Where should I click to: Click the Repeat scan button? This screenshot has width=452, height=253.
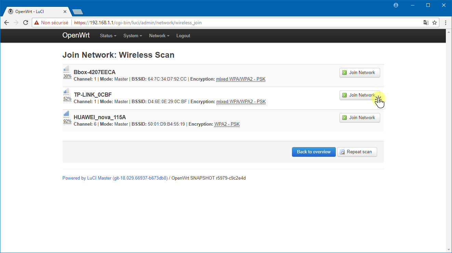click(357, 152)
